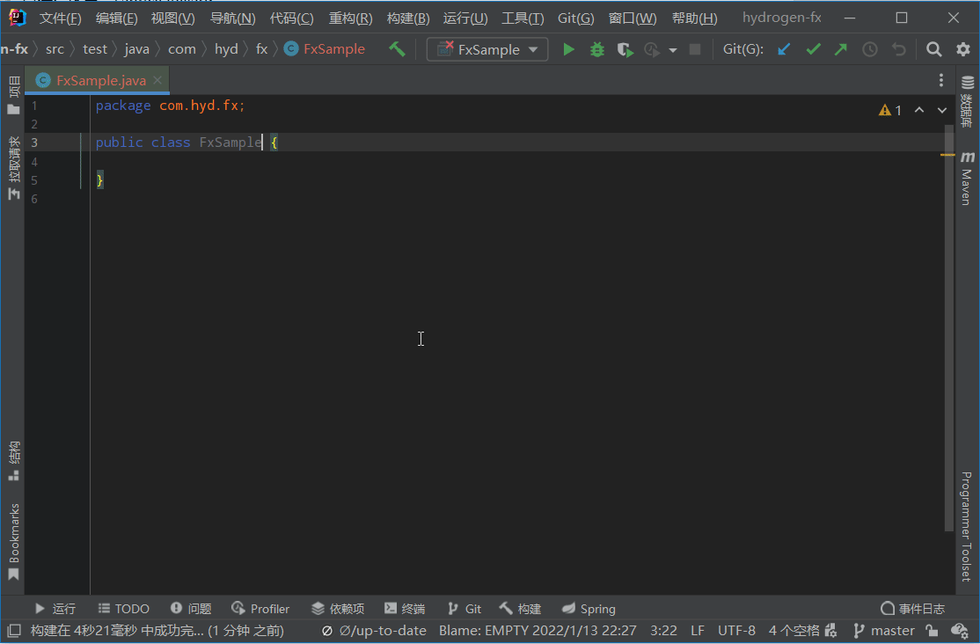Build project with hammer icon
The image size is (980, 644).
(x=398, y=49)
